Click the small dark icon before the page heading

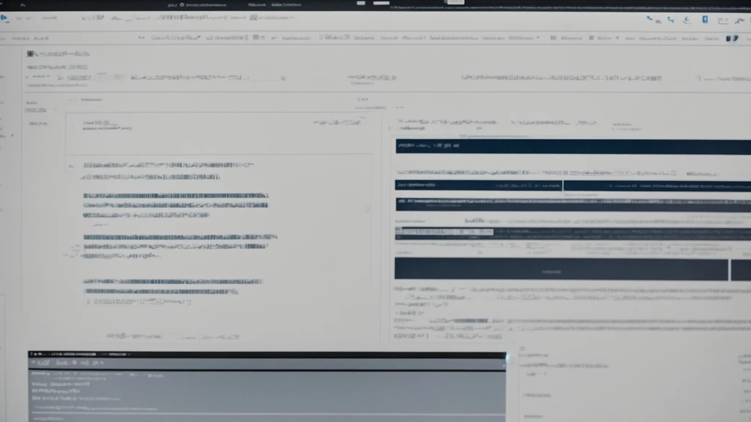(30, 54)
